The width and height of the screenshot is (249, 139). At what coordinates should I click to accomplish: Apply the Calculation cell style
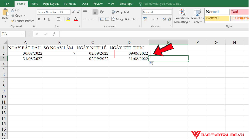(240, 18)
